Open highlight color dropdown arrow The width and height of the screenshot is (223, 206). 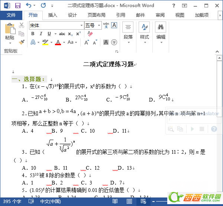51,42
